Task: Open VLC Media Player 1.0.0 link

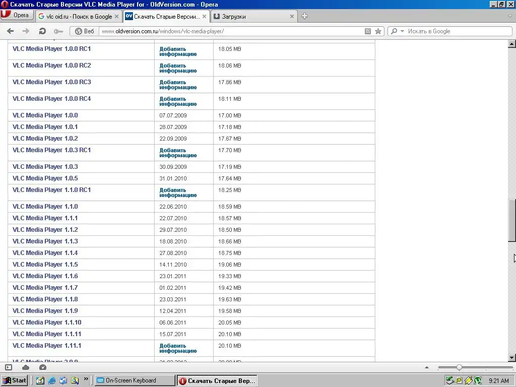Action: 45,115
